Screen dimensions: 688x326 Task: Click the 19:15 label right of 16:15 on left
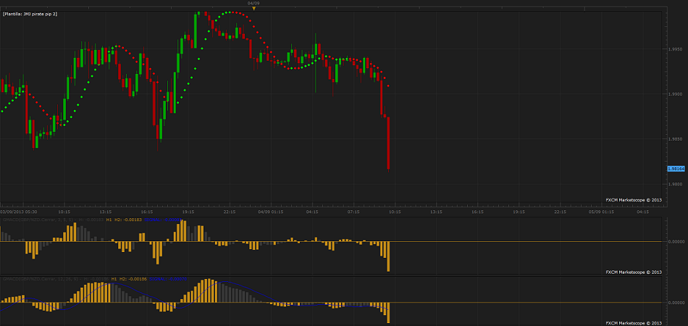coord(189,212)
